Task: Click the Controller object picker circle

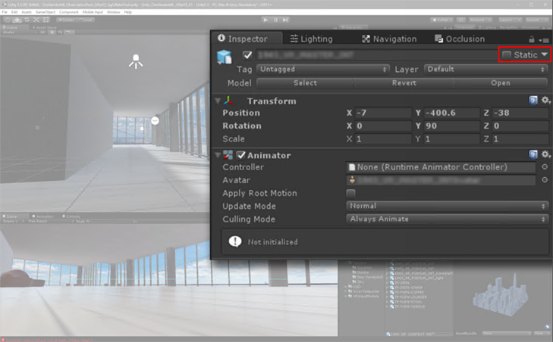Action: 545,166
